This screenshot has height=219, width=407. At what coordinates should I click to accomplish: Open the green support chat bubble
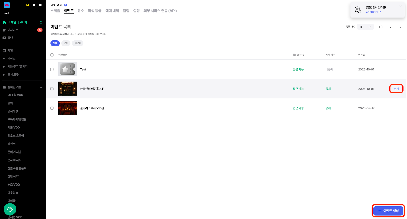pos(10,209)
